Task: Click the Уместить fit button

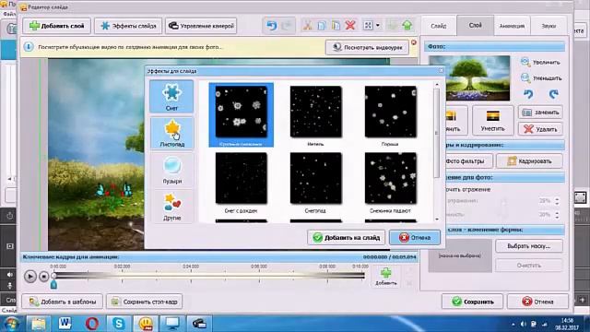Action: (492, 121)
